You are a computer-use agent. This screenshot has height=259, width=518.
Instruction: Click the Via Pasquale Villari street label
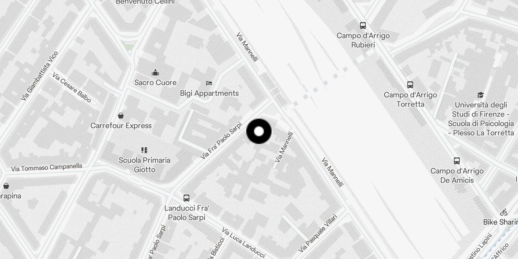click(x=318, y=233)
